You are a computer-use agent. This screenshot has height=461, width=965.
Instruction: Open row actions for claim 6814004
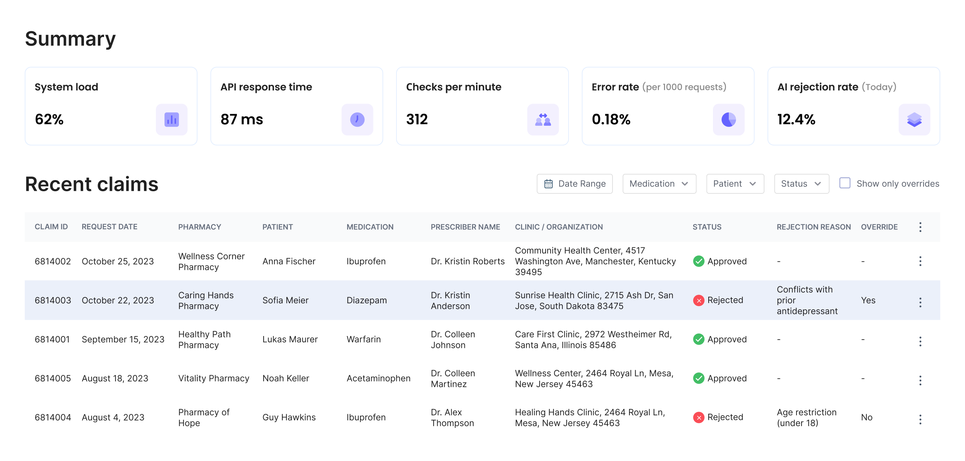[x=920, y=419]
